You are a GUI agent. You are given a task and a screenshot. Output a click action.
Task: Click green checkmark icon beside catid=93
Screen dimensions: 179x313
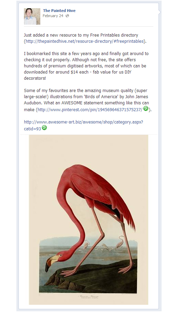click(x=44, y=128)
